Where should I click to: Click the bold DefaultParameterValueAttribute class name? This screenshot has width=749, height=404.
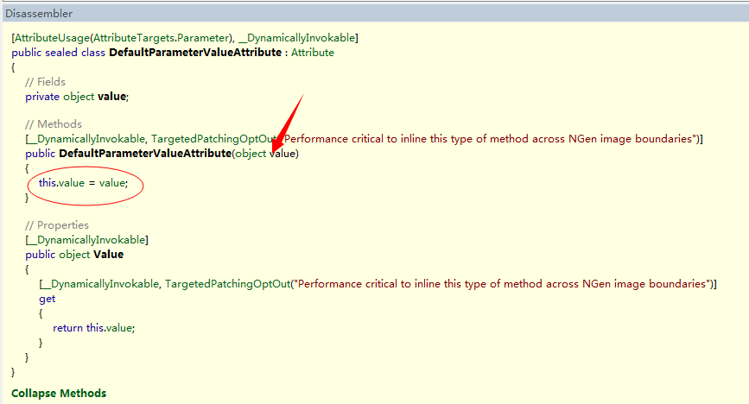[x=195, y=53]
